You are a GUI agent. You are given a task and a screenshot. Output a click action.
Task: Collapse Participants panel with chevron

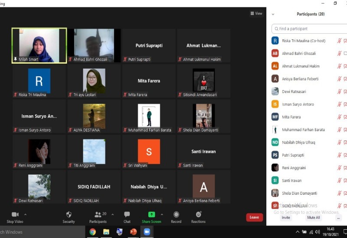pyautogui.click(x=273, y=14)
